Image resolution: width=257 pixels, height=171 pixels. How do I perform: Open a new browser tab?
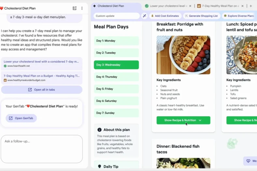tap(250, 6)
